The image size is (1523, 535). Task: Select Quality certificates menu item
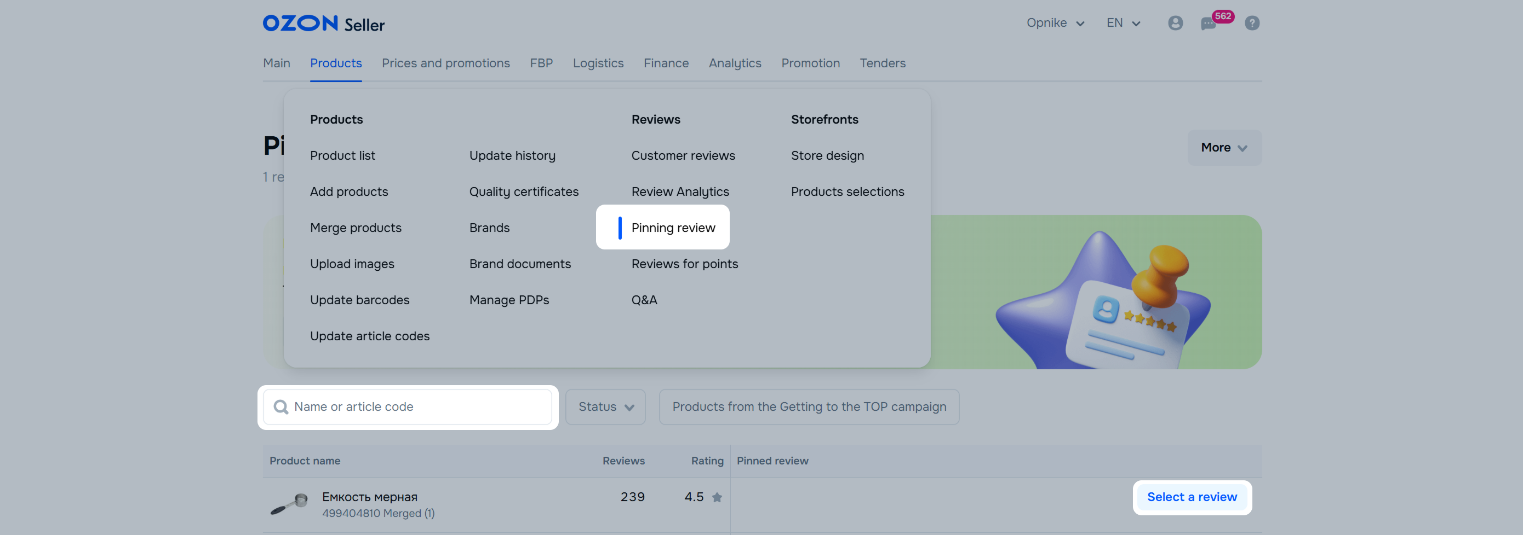pos(523,192)
